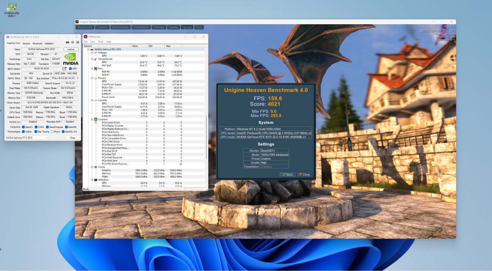Open the Tools menu in HWMonitor

(100, 42)
